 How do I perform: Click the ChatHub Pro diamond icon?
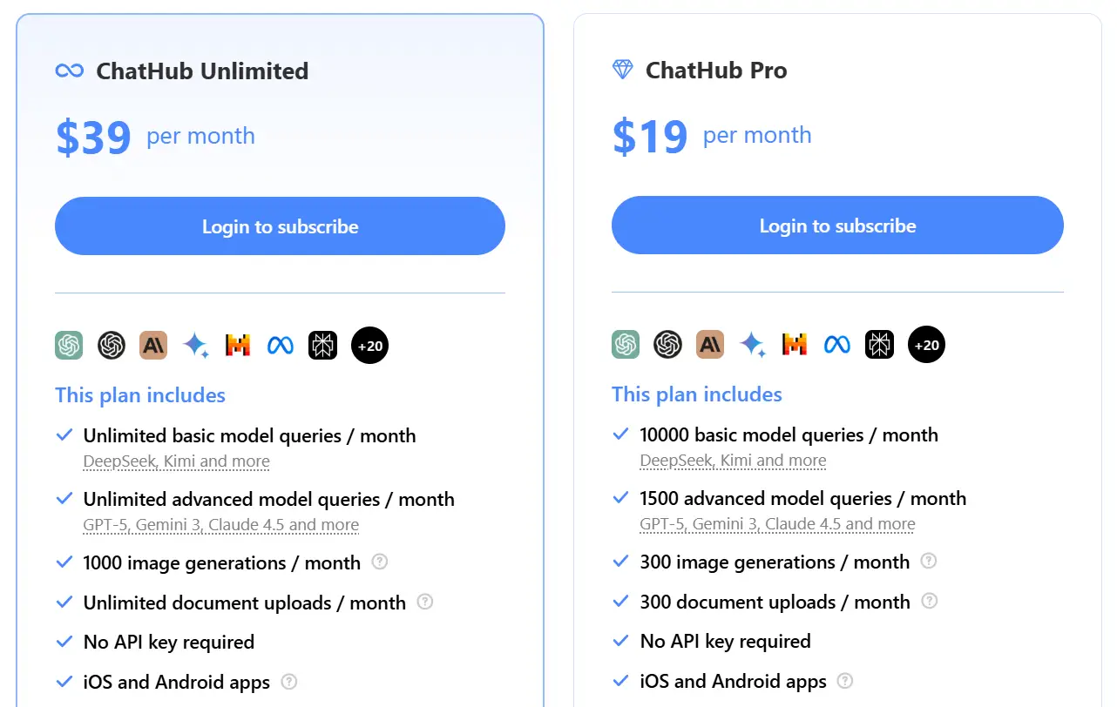click(x=622, y=70)
